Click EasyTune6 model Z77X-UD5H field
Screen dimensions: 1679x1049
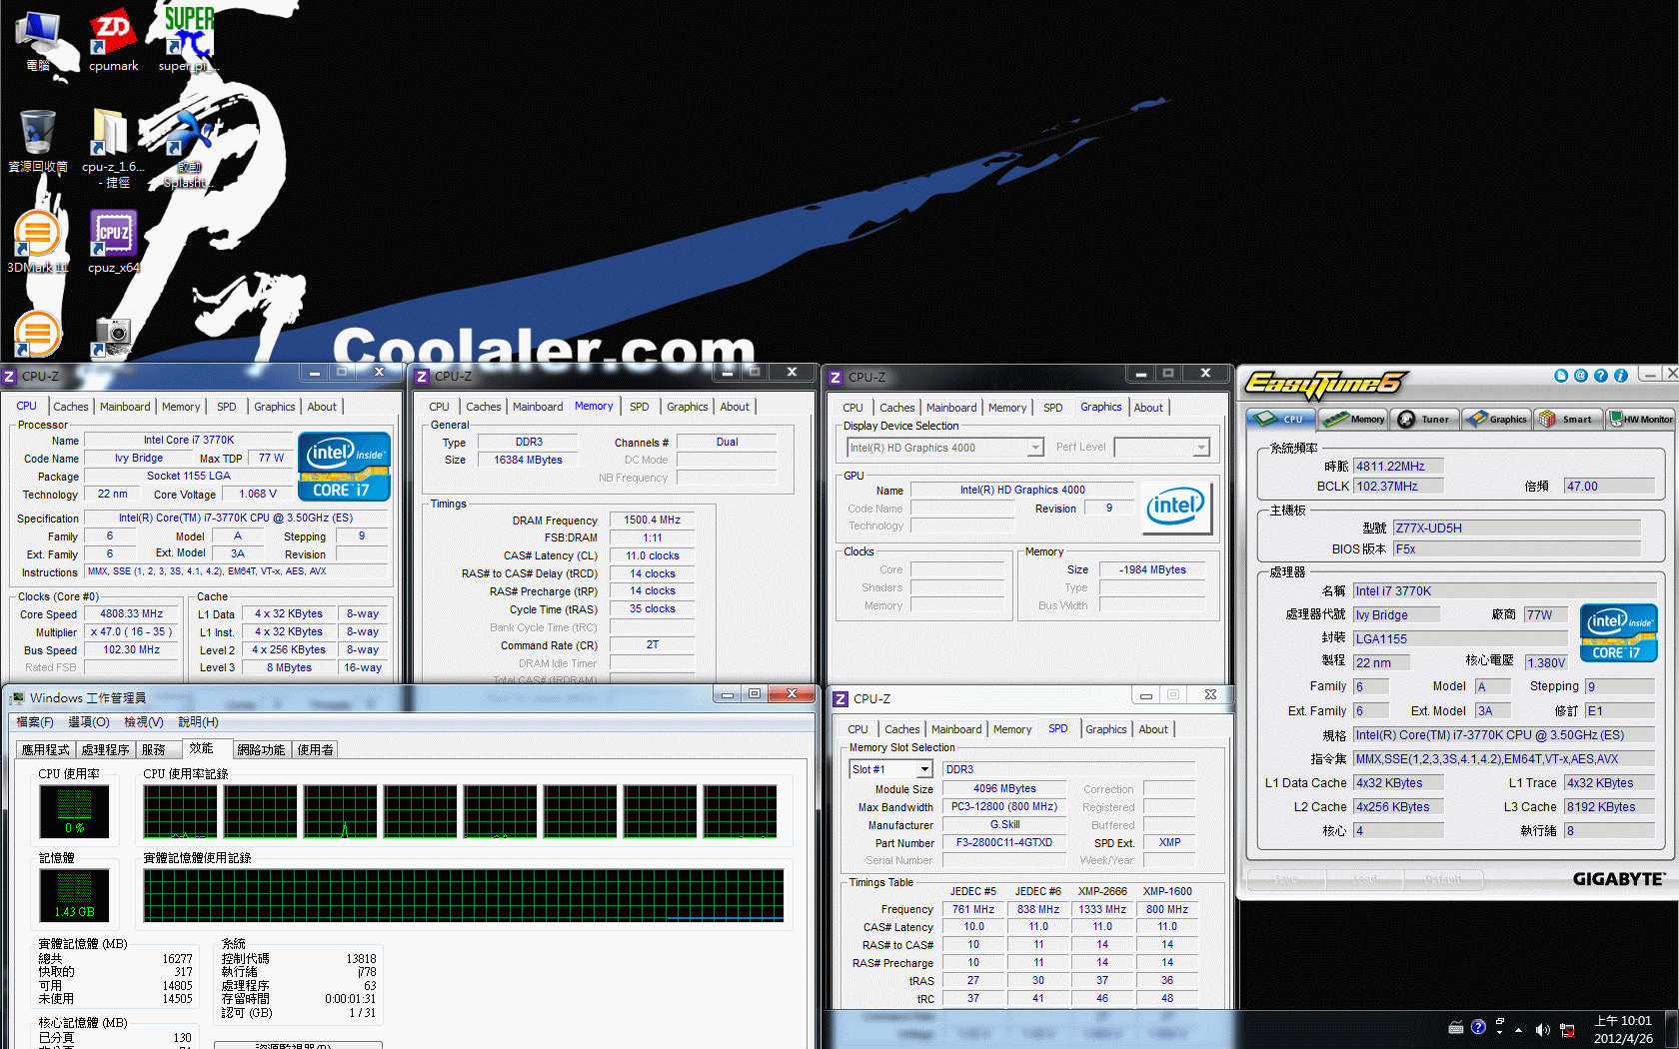(1516, 528)
